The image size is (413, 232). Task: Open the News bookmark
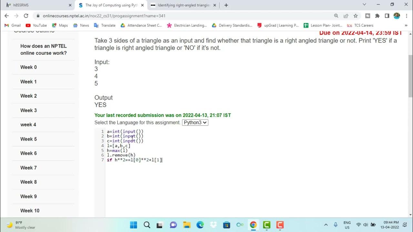coord(81,25)
